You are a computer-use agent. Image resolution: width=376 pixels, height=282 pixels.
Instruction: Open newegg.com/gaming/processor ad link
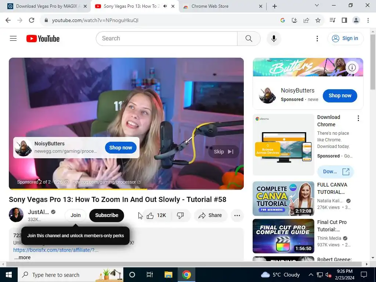106,182
